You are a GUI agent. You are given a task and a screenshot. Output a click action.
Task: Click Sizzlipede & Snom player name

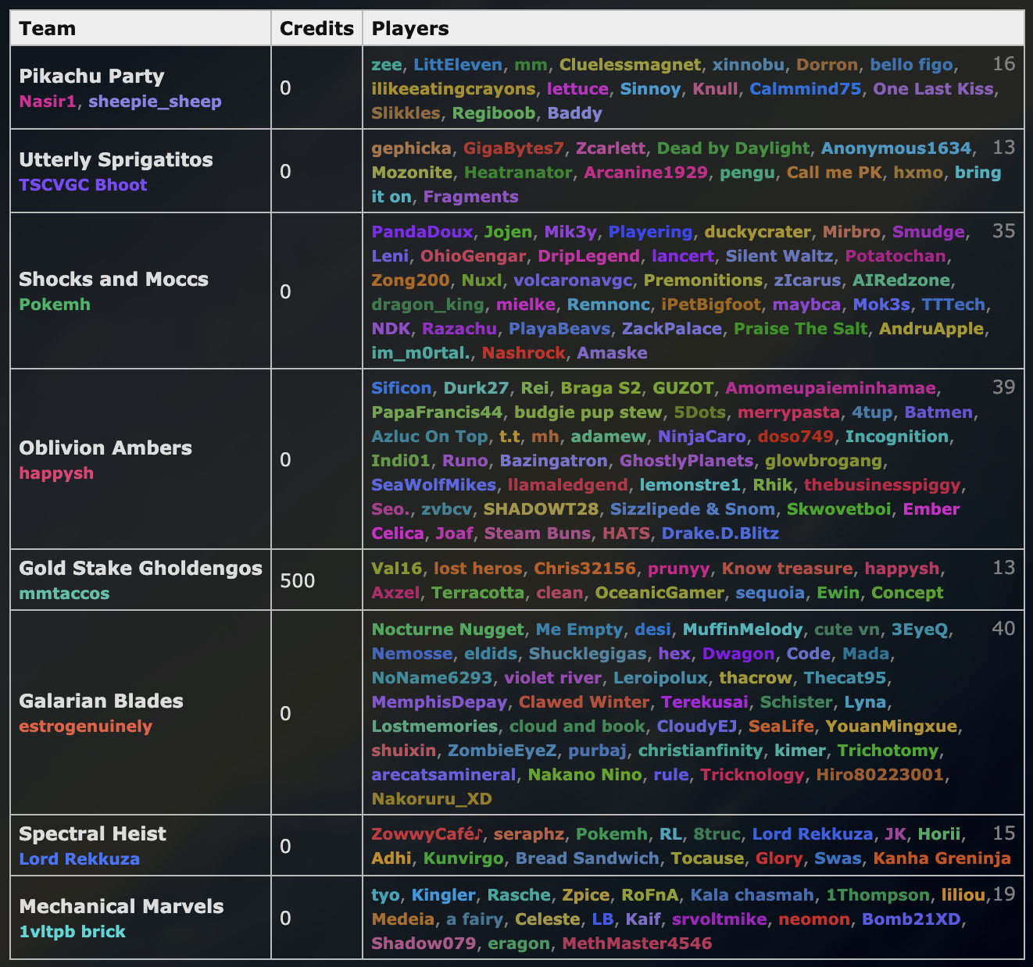(x=692, y=509)
